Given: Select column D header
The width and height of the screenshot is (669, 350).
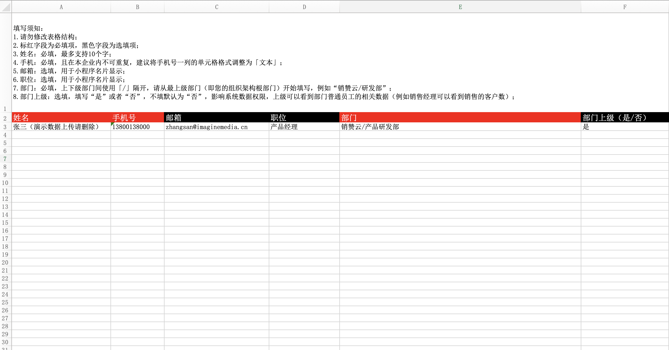Looking at the screenshot, I should point(304,7).
